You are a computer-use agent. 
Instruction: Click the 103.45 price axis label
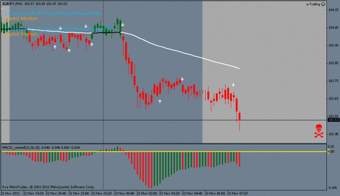333,134
